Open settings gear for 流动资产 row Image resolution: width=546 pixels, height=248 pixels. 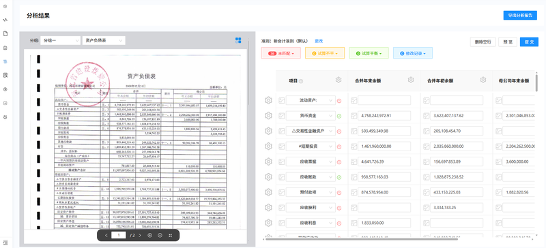[268, 100]
